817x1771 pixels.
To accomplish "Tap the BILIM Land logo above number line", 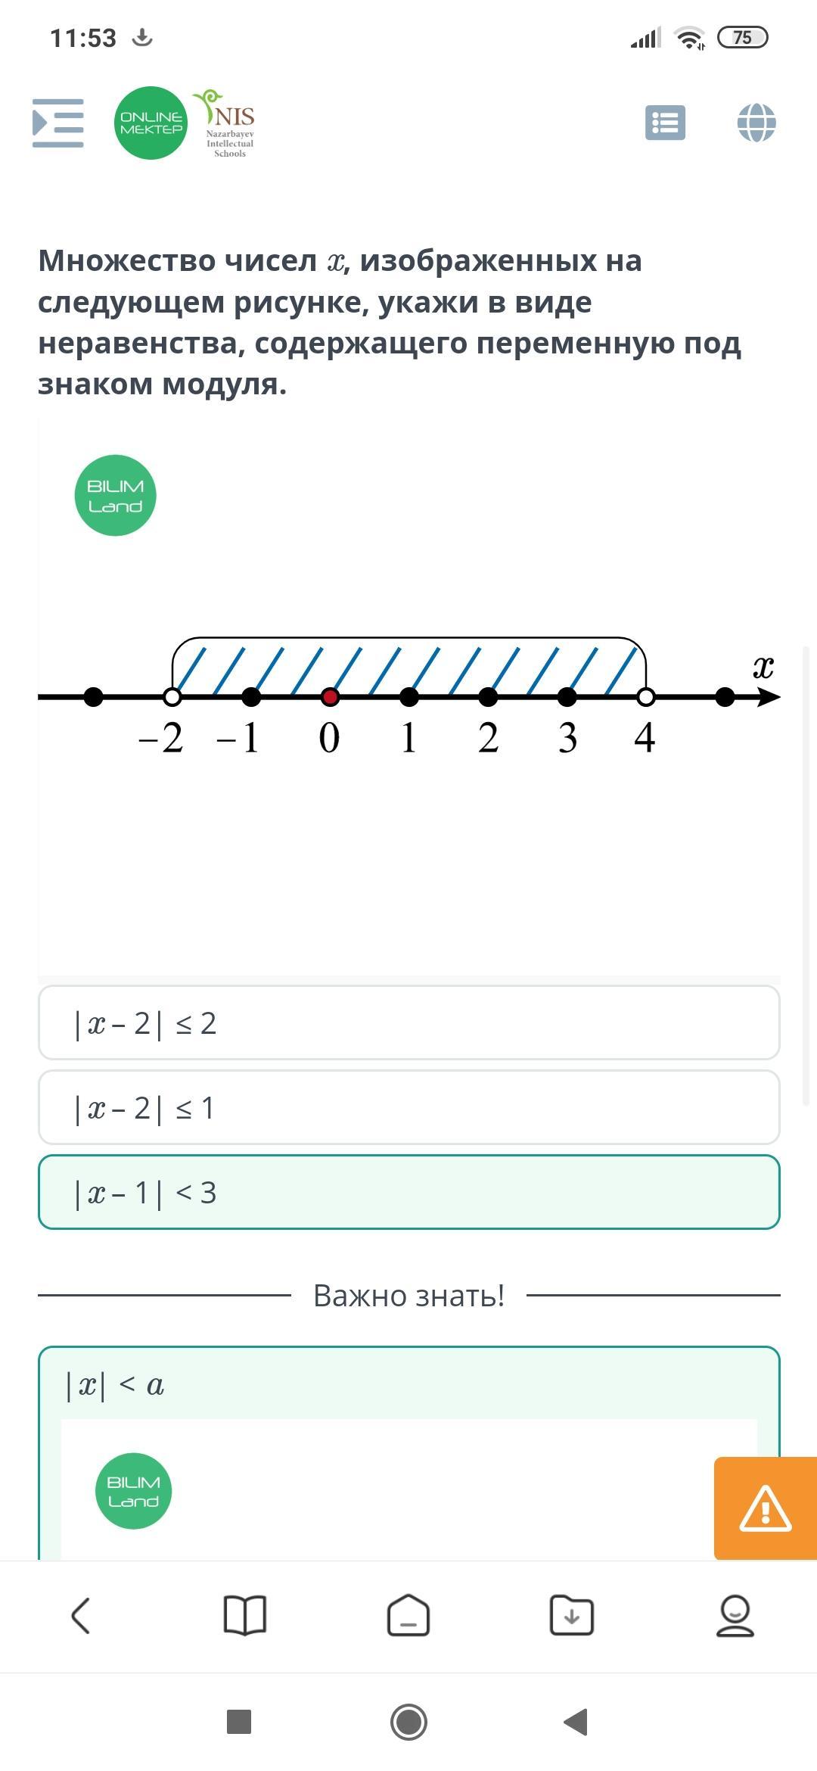I will (x=115, y=496).
